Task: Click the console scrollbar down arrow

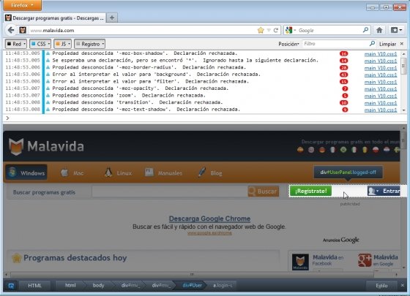Action: click(403, 110)
